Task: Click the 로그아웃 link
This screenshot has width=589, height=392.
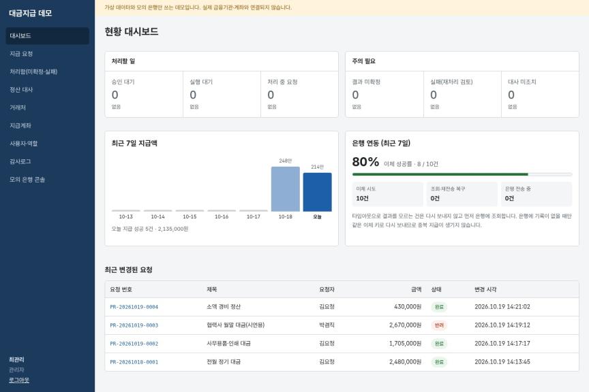Action: click(19, 380)
